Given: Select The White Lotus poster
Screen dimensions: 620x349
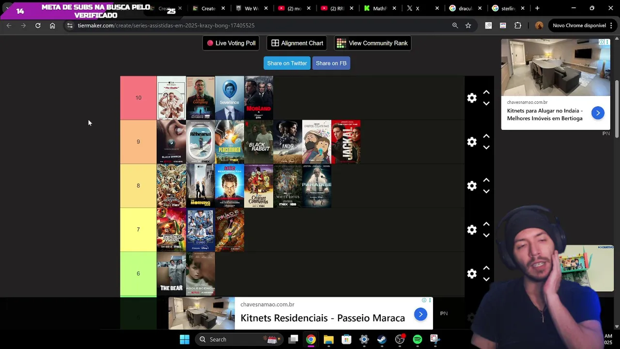Looking at the screenshot, I should tap(288, 186).
